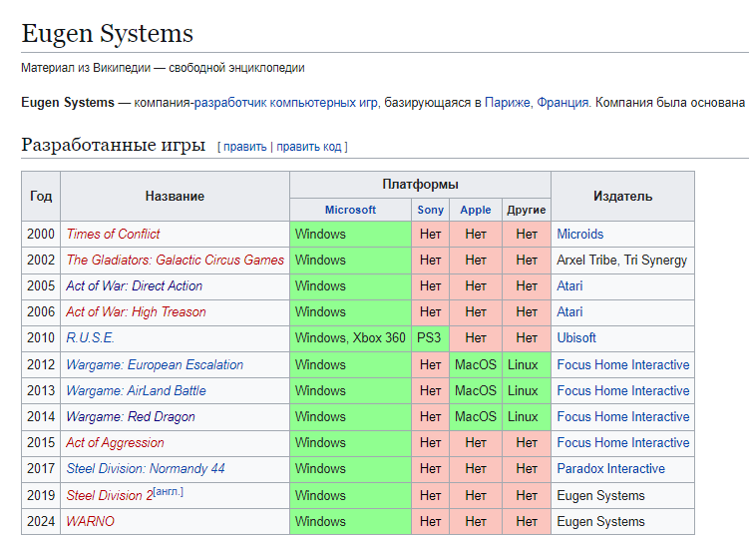
Task: Open Act of War: Direct Action article
Action: click(135, 285)
